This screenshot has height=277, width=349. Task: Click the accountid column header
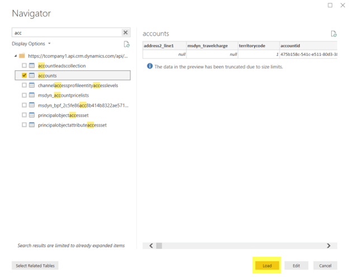pos(308,46)
